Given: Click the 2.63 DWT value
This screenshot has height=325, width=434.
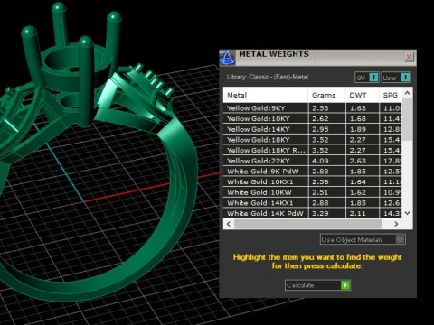Looking at the screenshot, I should [x=358, y=161].
